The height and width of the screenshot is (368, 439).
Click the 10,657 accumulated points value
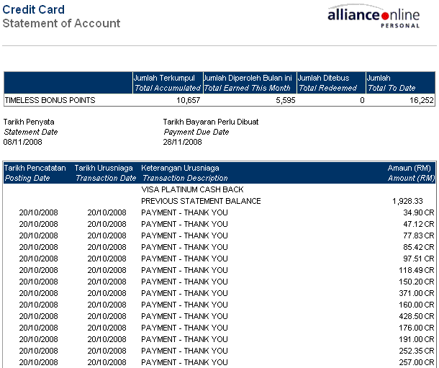pos(188,100)
